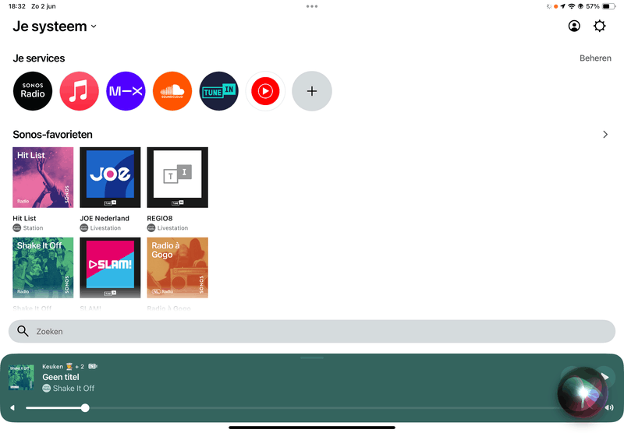Tap the status bar clock 18:32
Viewport: 624px width, 433px height.
pos(17,6)
